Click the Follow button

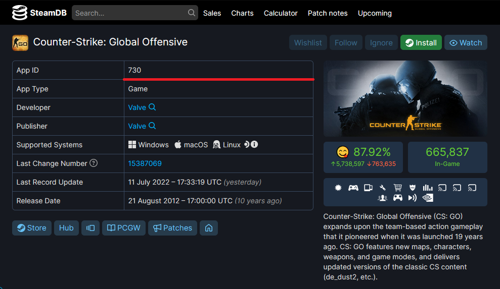pos(346,43)
